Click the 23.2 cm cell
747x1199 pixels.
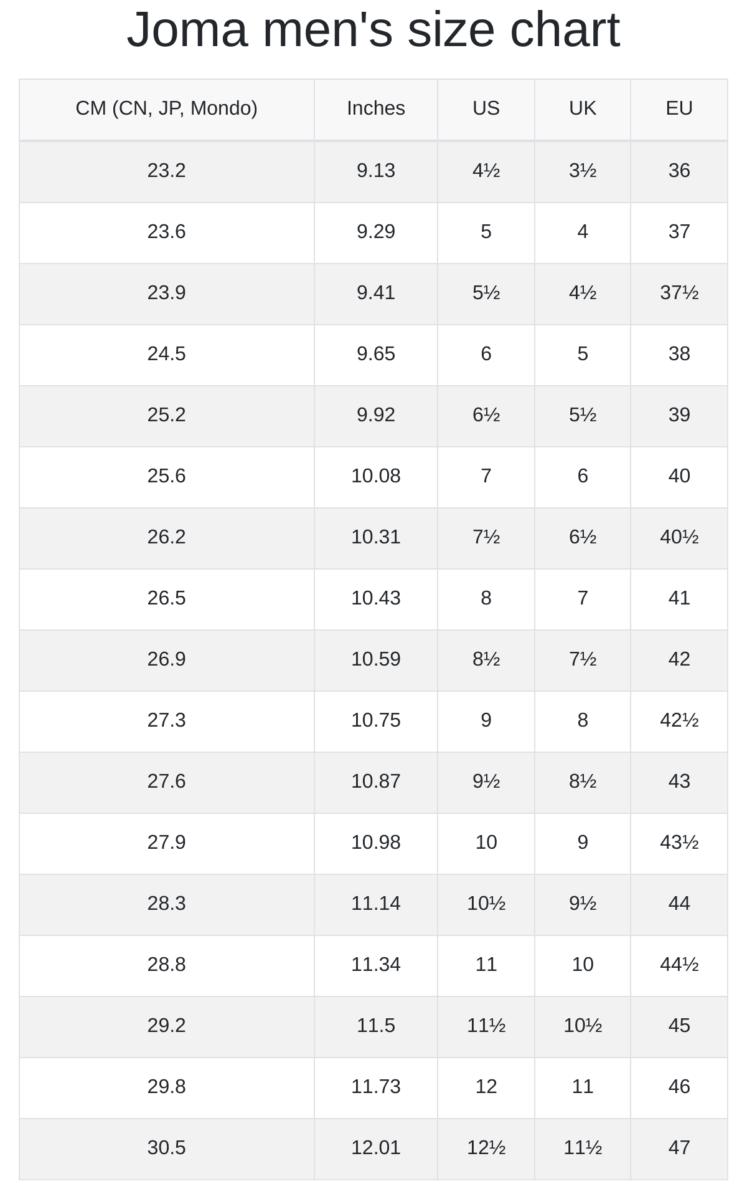(166, 171)
